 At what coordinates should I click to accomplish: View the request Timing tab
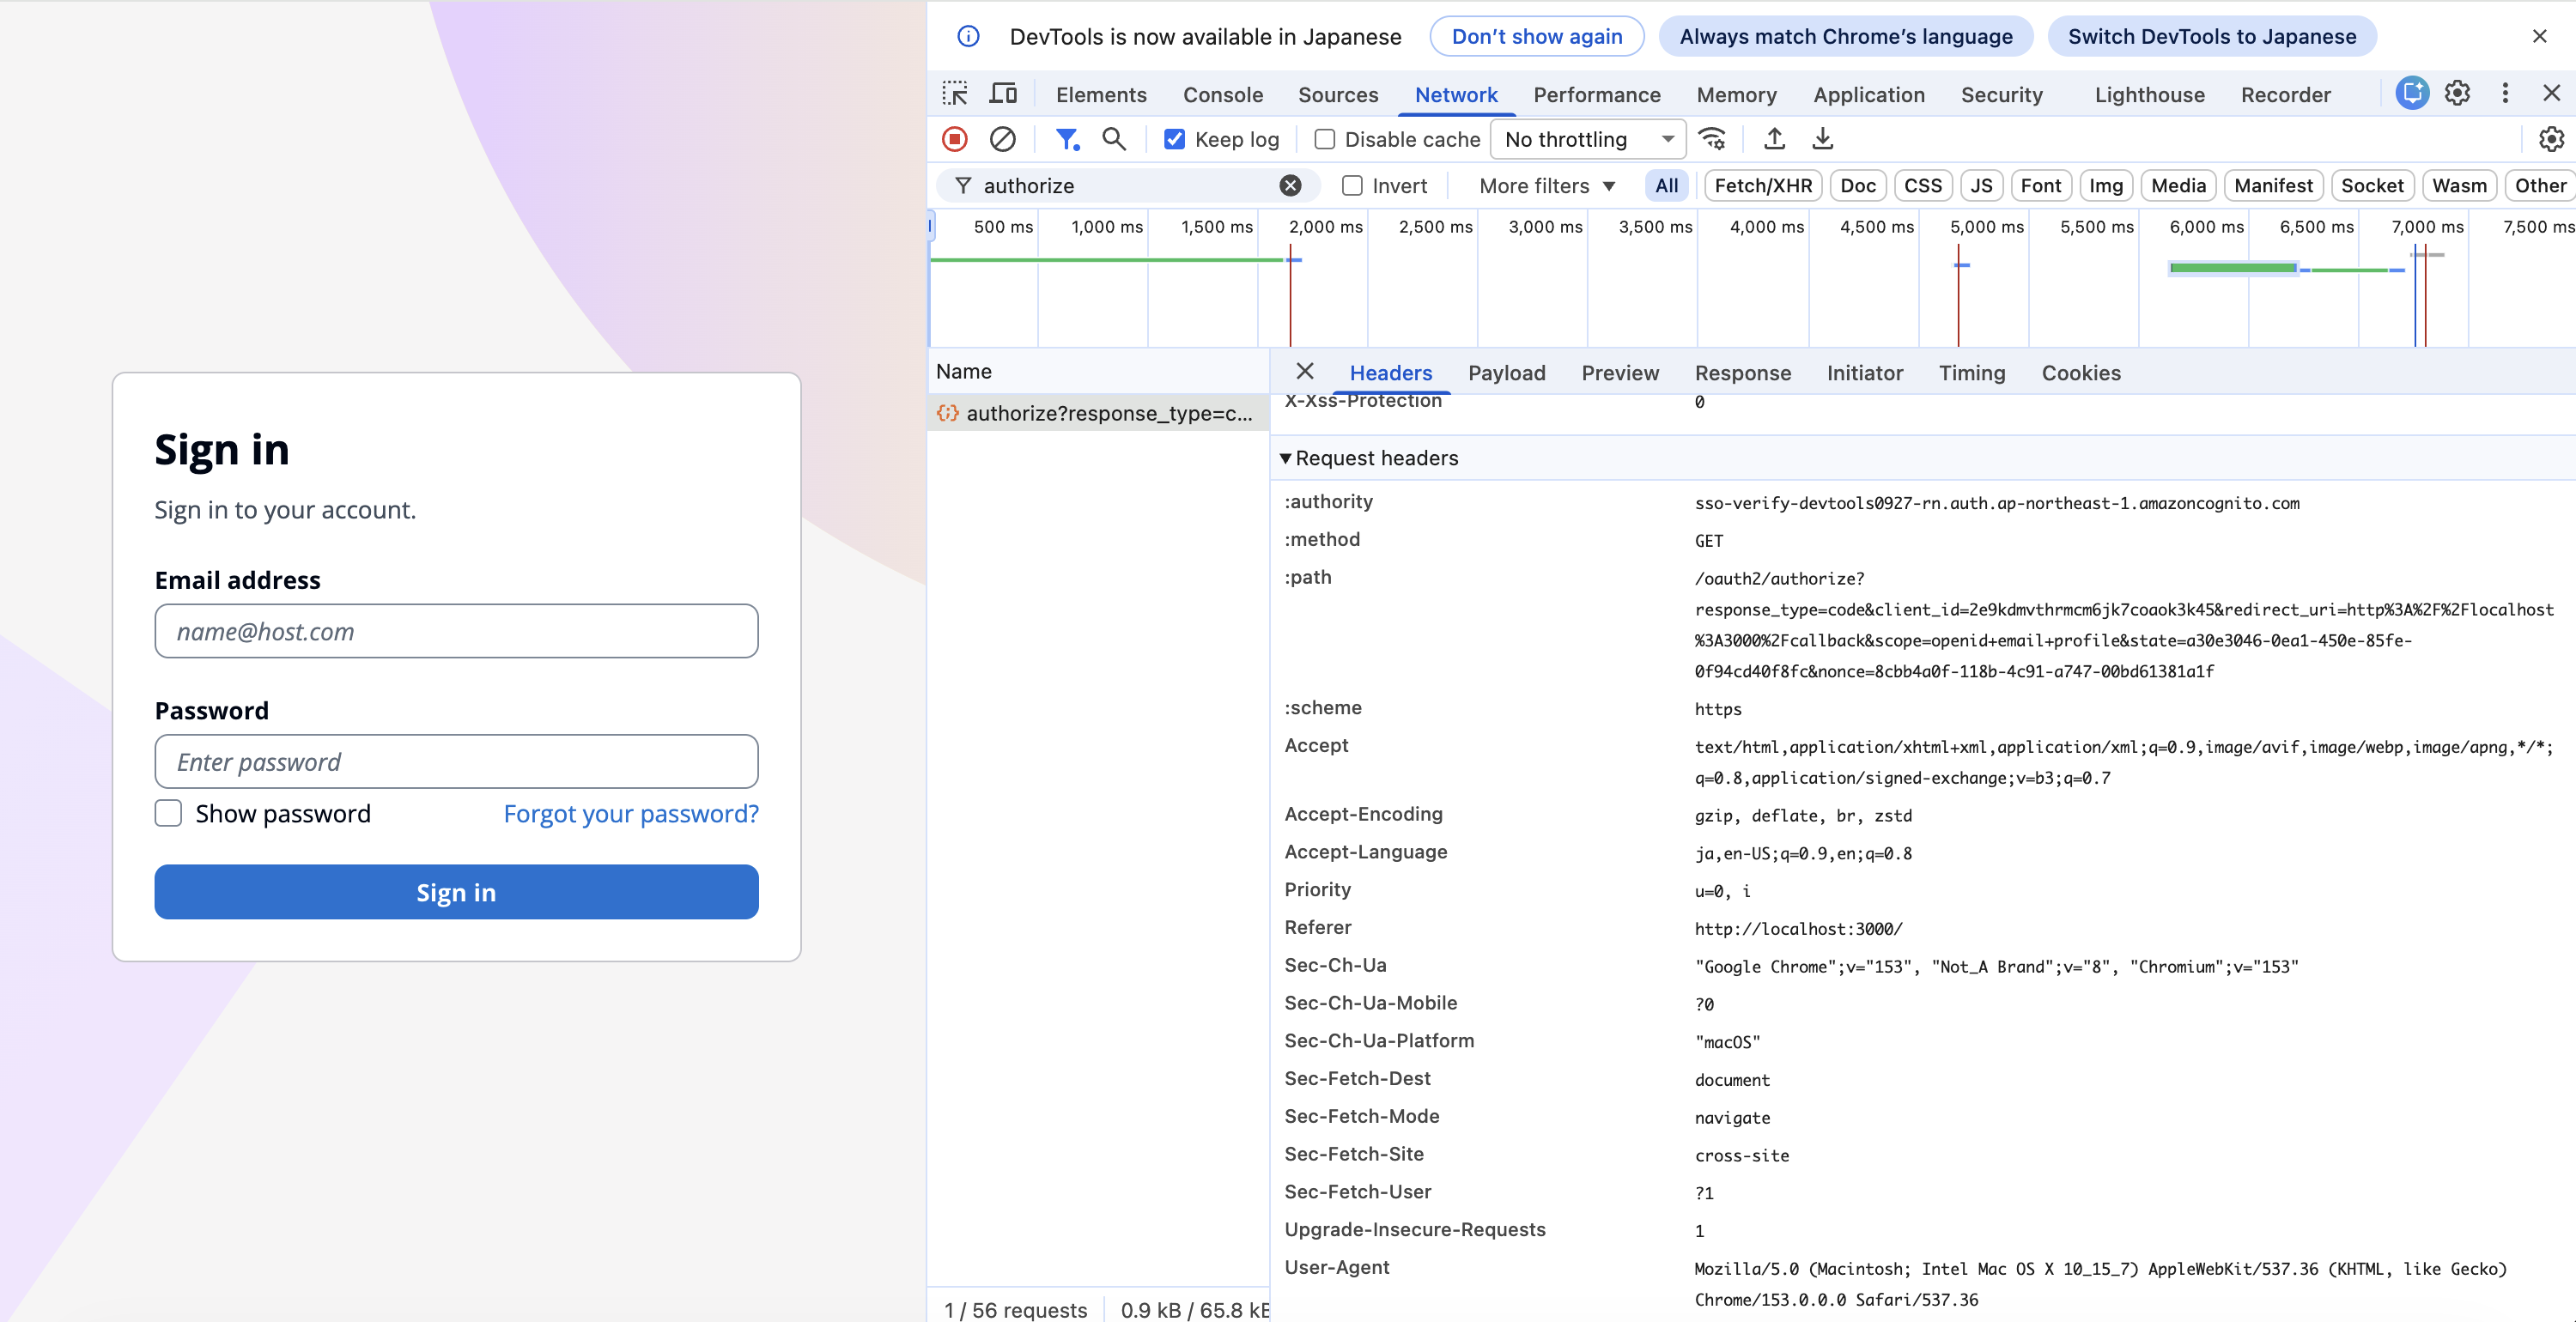pos(1971,372)
